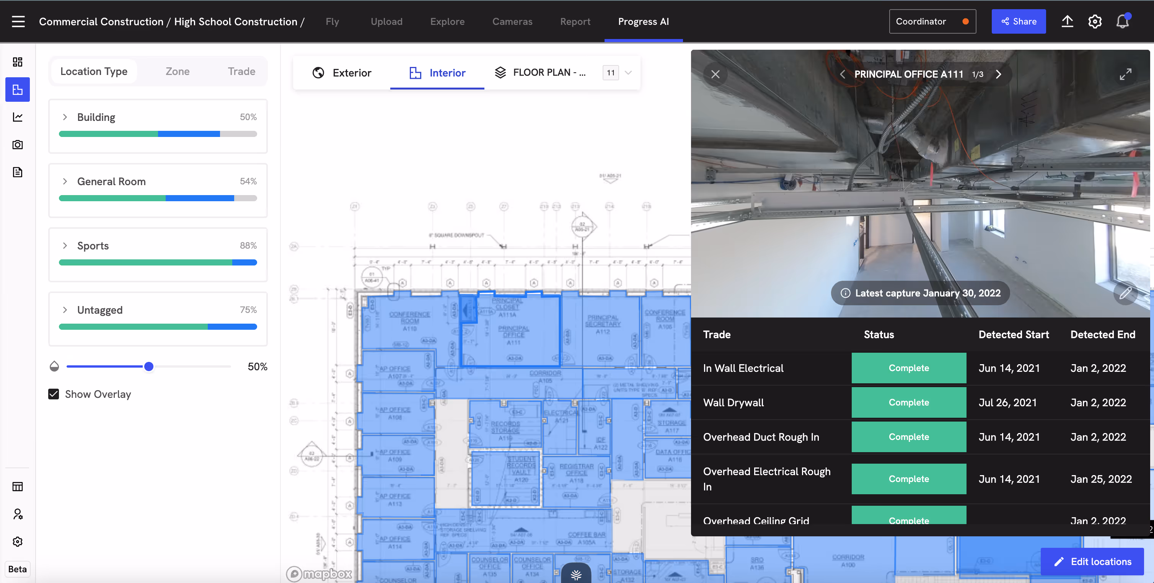This screenshot has width=1154, height=583.
Task: Click the Share button
Action: (x=1018, y=21)
